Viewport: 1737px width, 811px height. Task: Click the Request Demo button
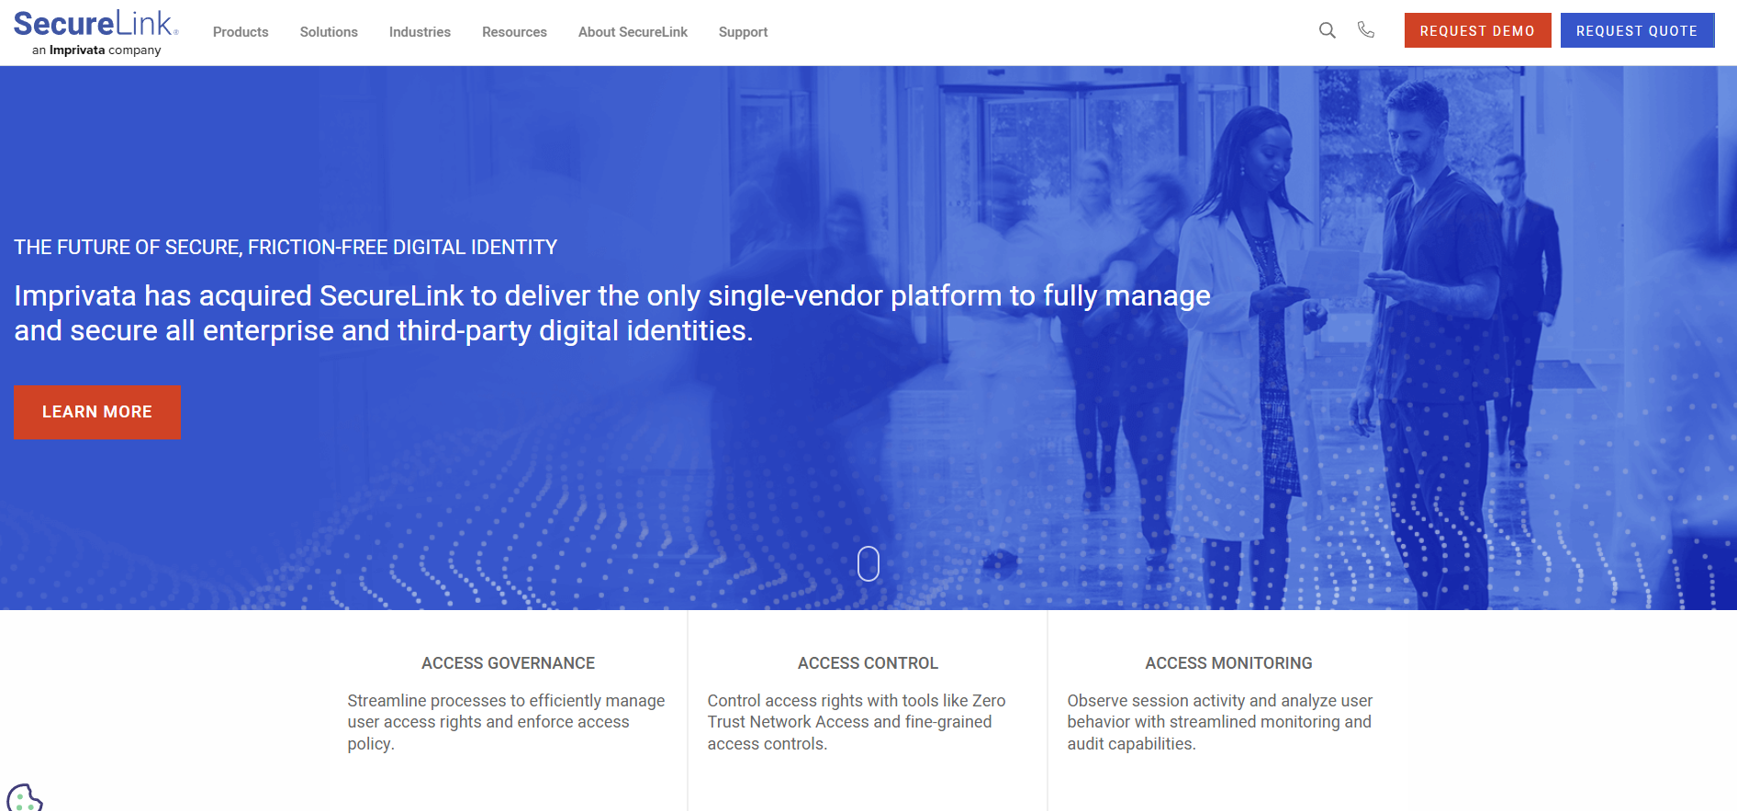pyautogui.click(x=1477, y=30)
